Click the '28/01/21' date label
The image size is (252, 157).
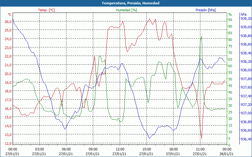click(x=226, y=154)
